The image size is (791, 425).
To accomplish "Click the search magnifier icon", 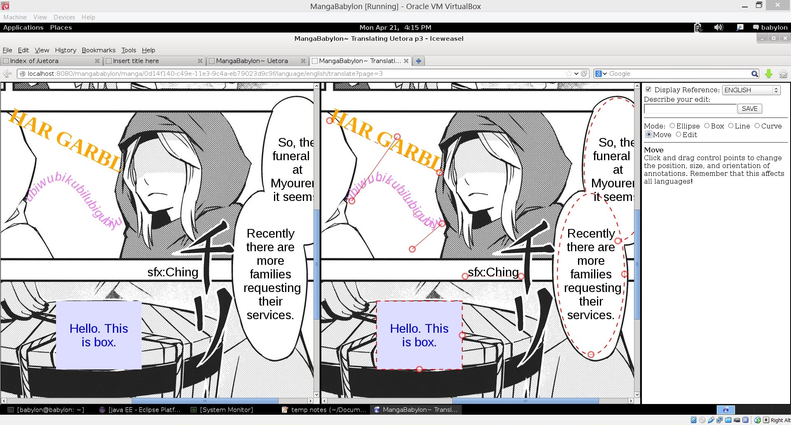I will [754, 73].
